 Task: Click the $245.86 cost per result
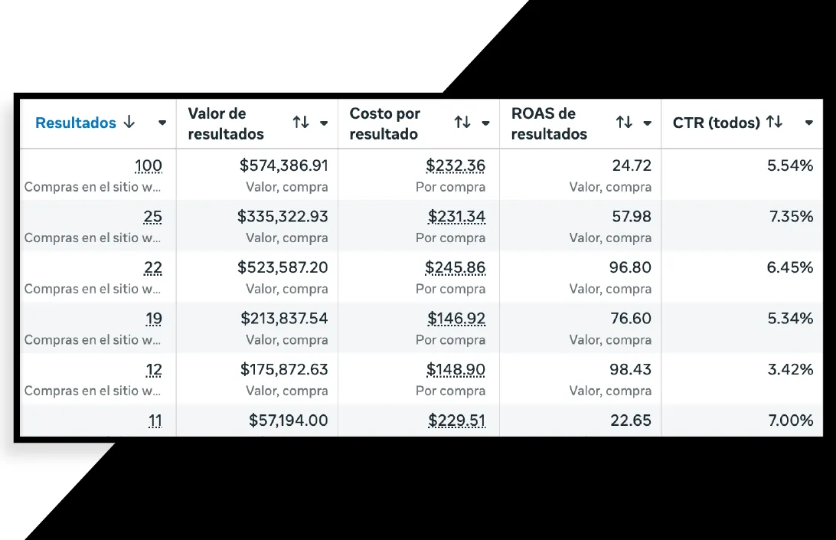click(456, 267)
